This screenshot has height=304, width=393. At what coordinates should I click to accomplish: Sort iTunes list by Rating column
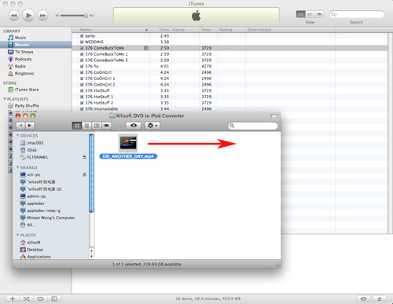pyautogui.click(x=231, y=30)
